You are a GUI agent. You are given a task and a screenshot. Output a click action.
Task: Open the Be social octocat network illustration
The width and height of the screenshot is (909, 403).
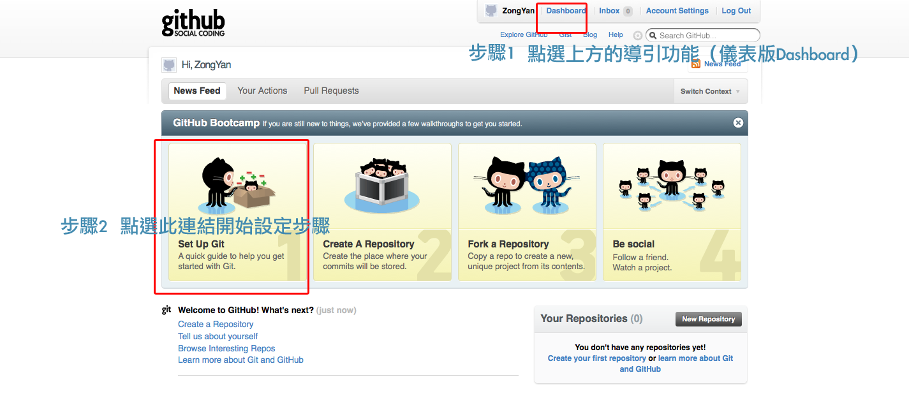pyautogui.click(x=672, y=186)
